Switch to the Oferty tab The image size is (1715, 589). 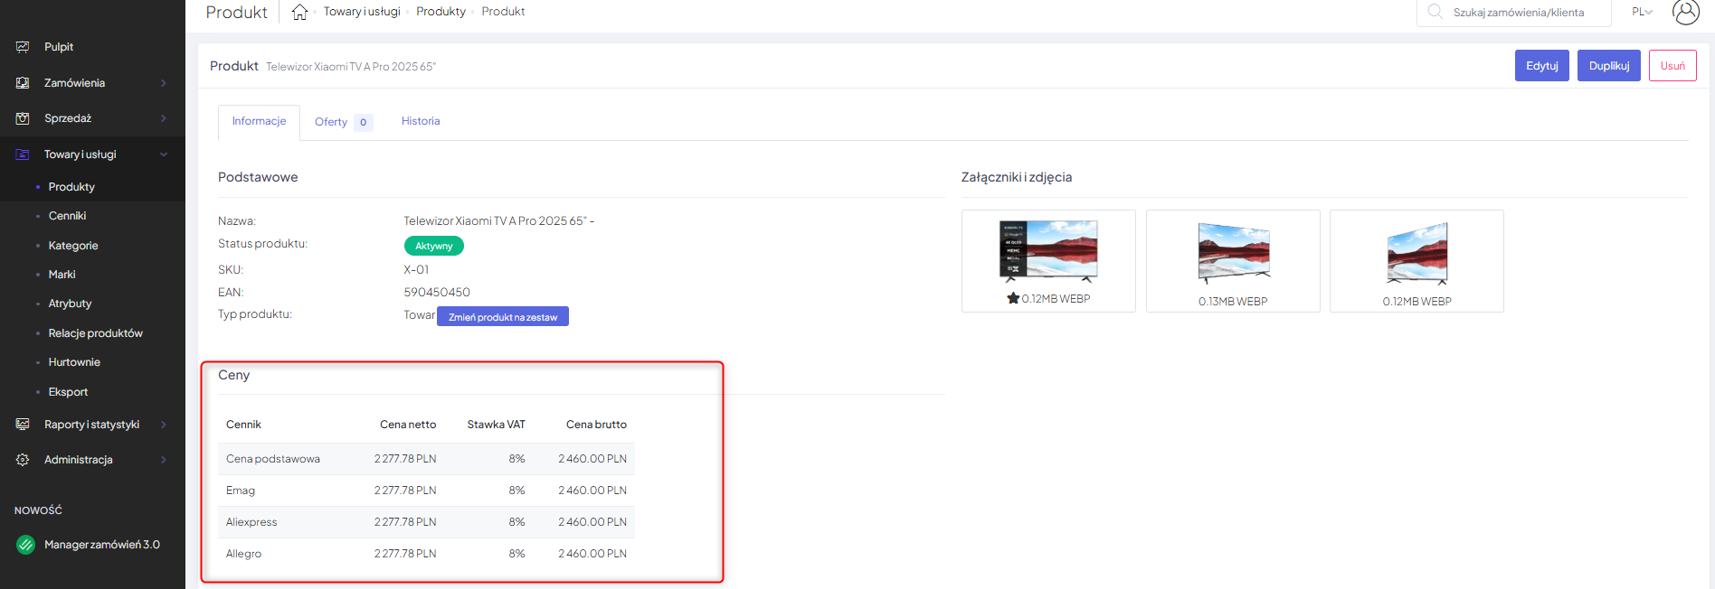331,122
